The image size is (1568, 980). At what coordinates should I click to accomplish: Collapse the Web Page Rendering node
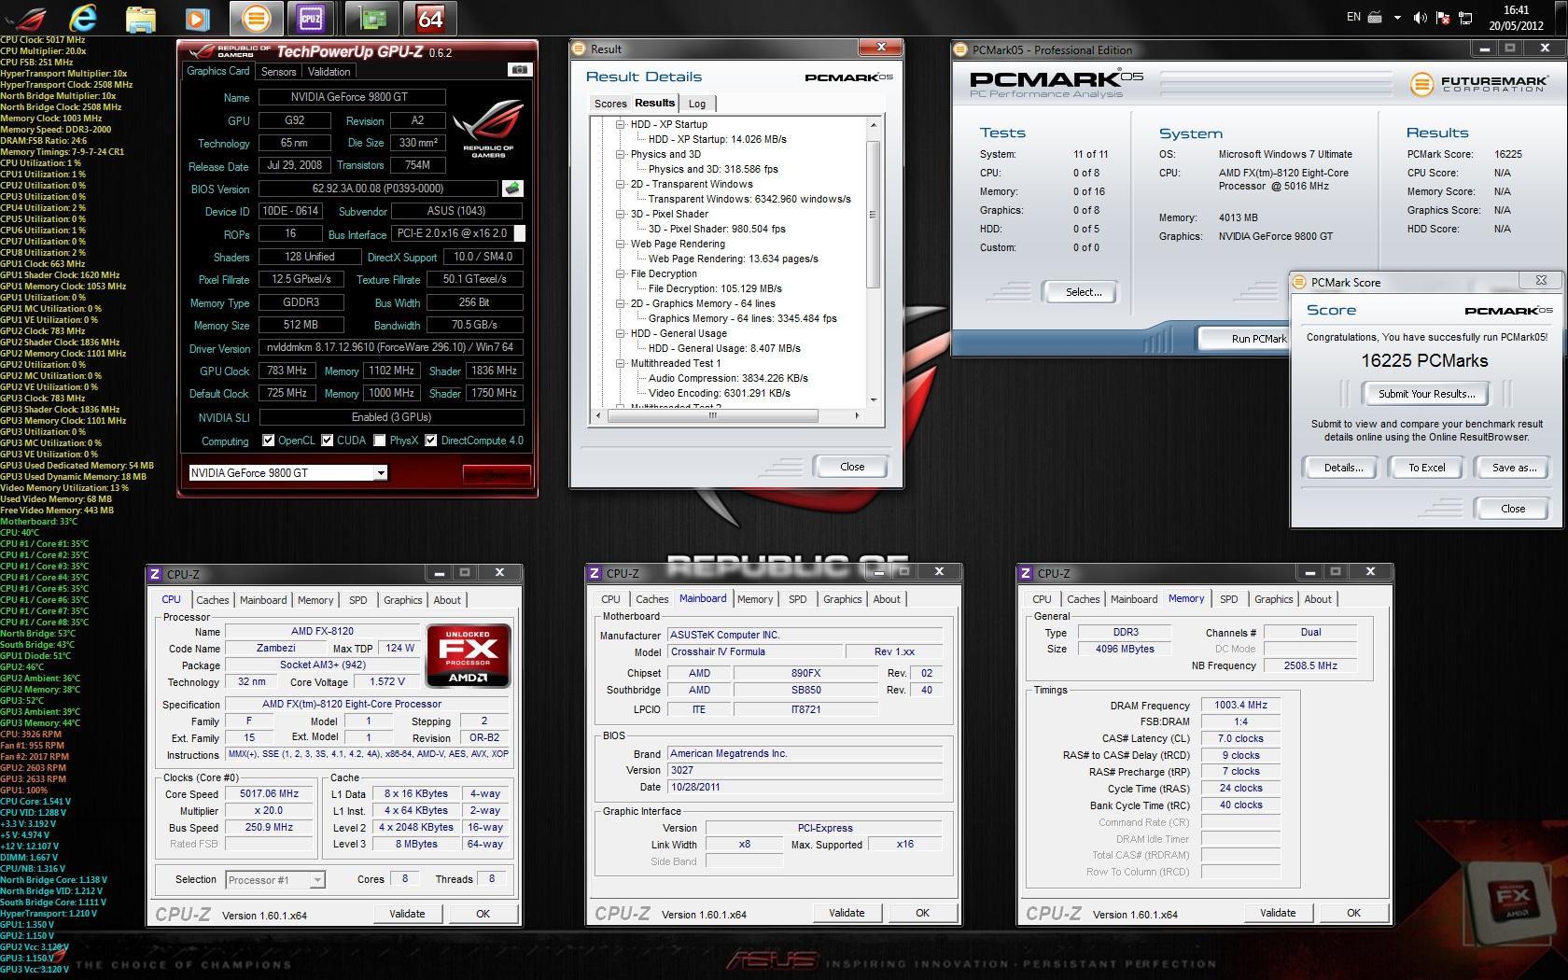(x=621, y=244)
